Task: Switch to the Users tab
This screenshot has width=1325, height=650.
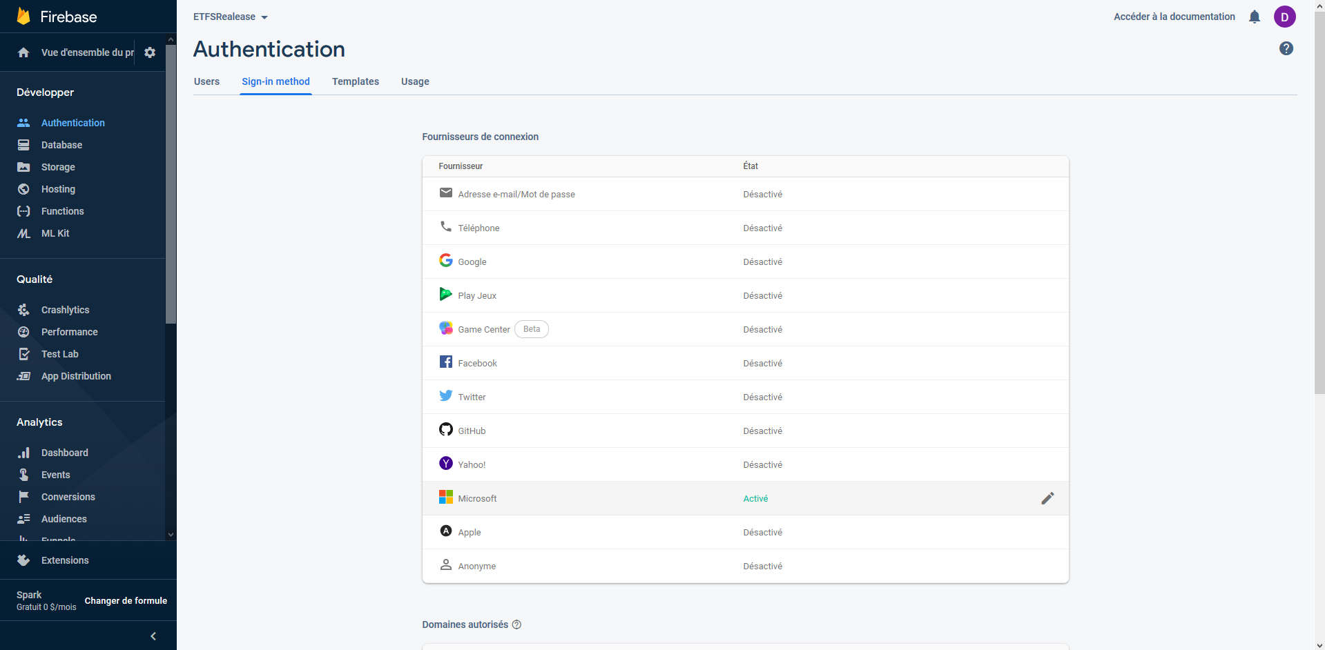Action: (x=206, y=81)
